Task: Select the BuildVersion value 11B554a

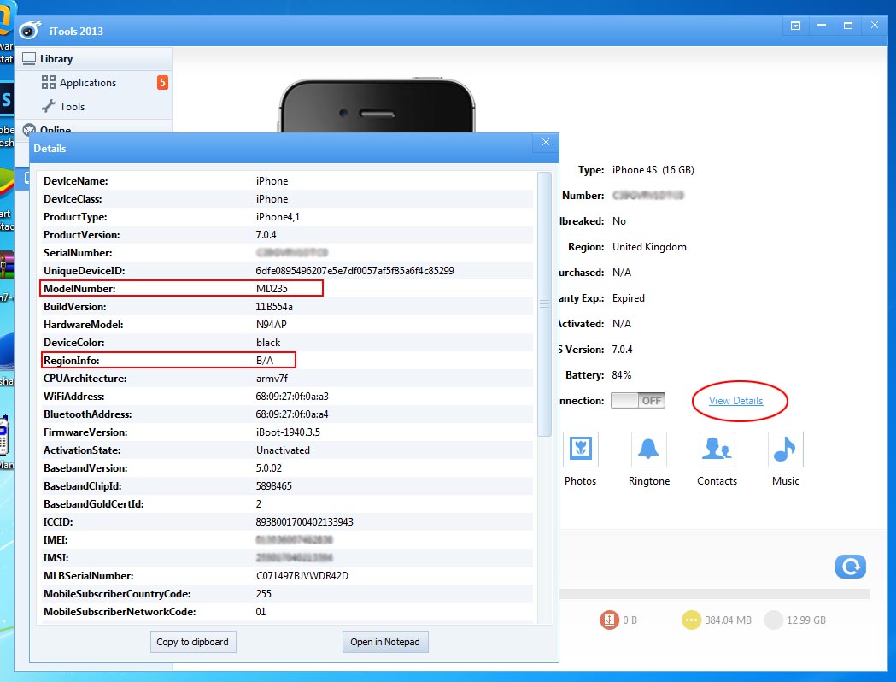Action: click(274, 307)
